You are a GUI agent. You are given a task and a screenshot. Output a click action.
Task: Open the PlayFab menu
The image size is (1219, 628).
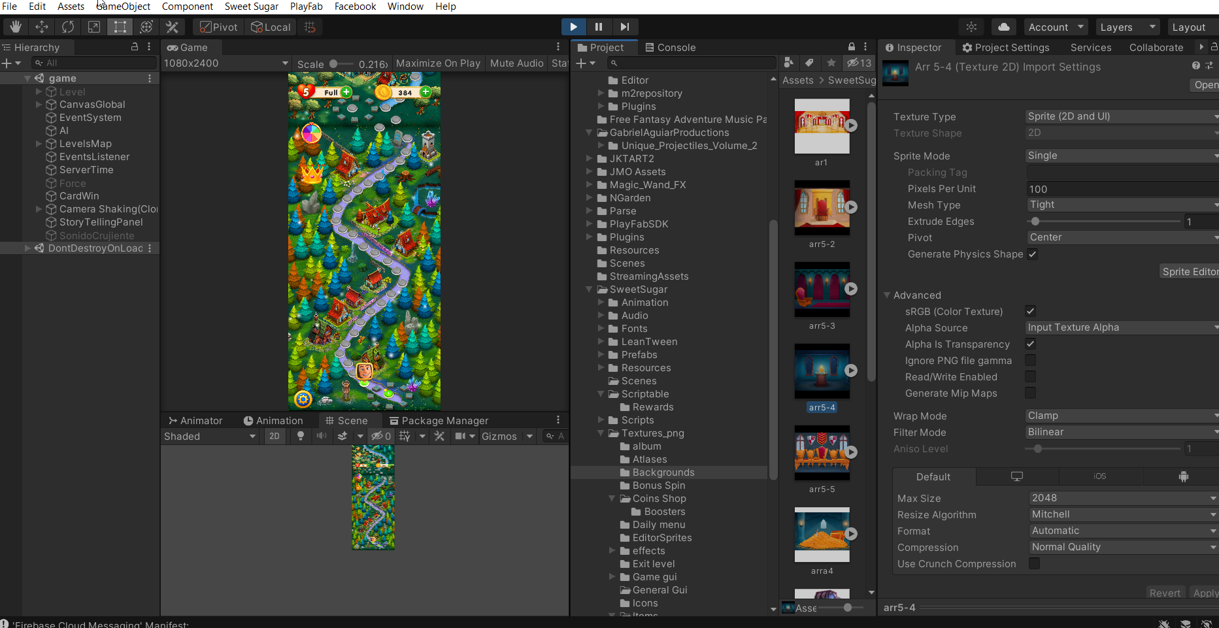[x=307, y=7]
